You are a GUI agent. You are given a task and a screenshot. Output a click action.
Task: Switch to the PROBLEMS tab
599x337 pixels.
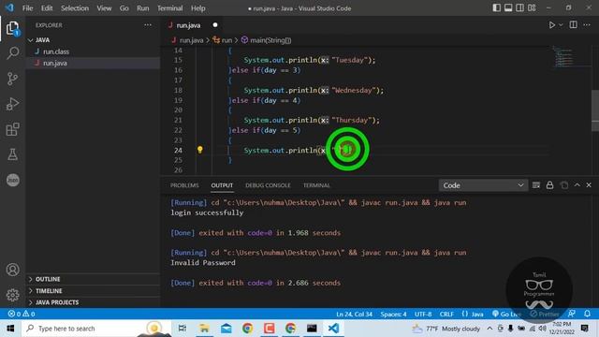184,185
